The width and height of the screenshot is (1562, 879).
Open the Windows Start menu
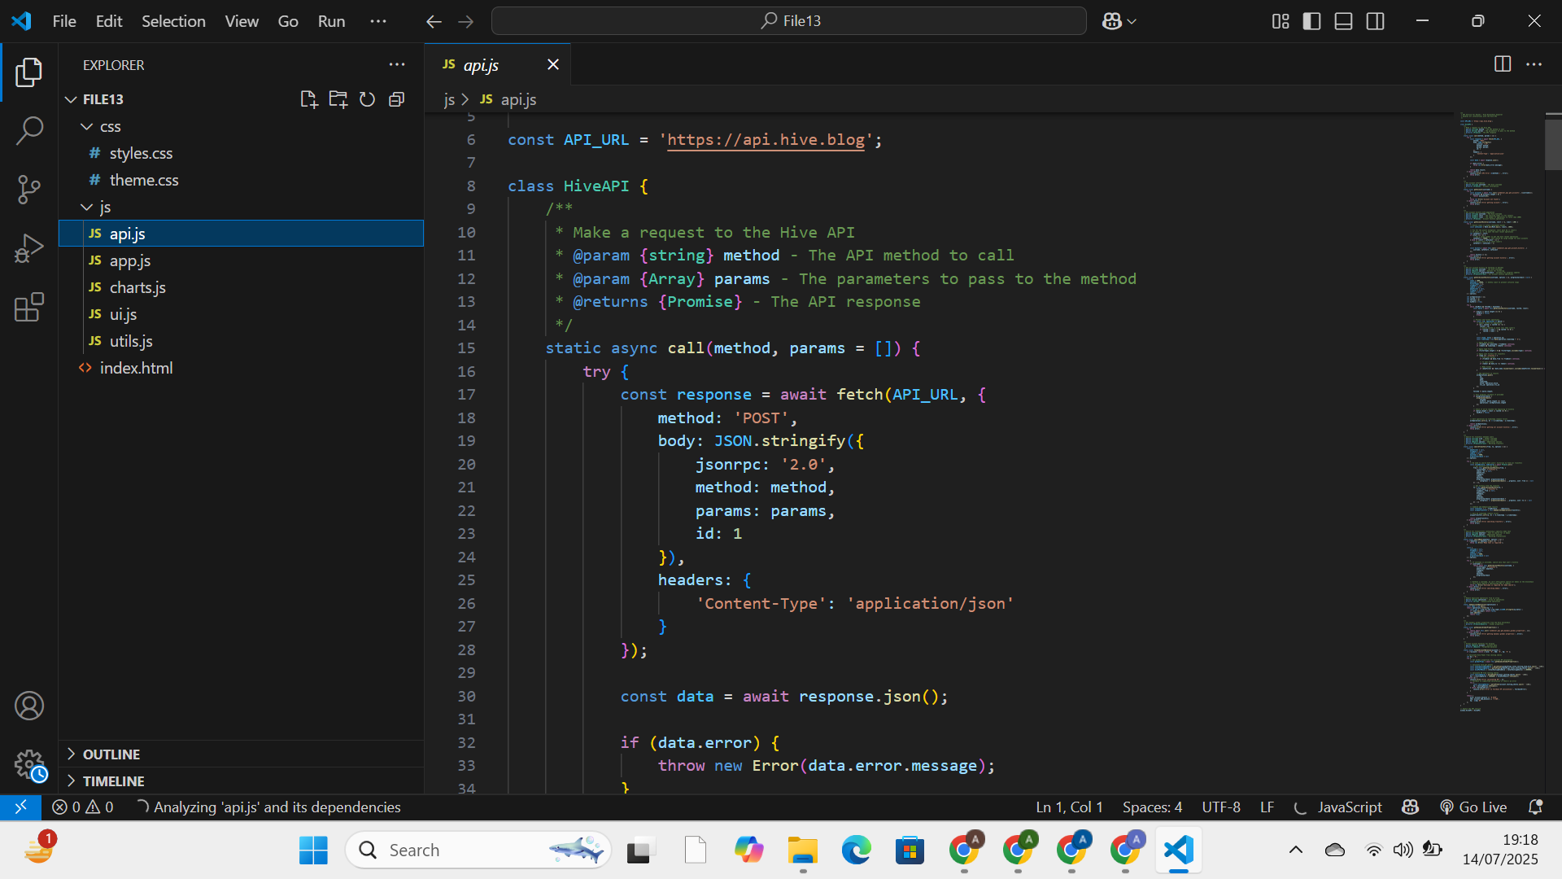pos(313,850)
